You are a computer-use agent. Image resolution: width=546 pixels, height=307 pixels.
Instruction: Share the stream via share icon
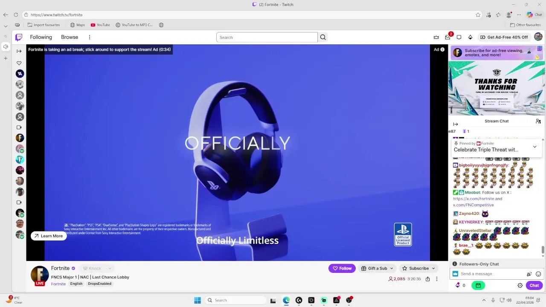click(427, 279)
